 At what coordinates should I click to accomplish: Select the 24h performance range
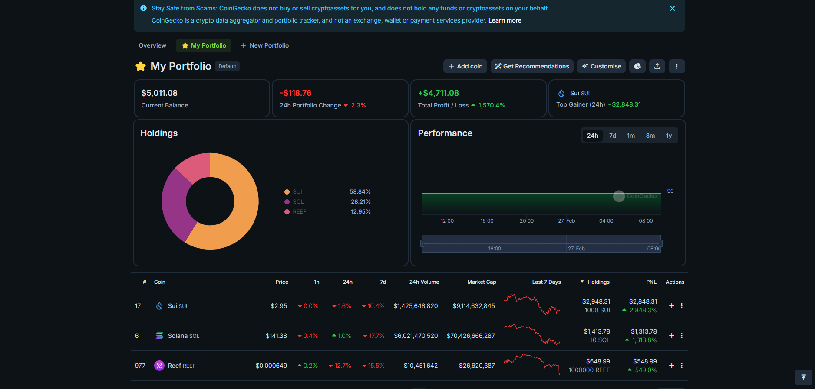(593, 136)
